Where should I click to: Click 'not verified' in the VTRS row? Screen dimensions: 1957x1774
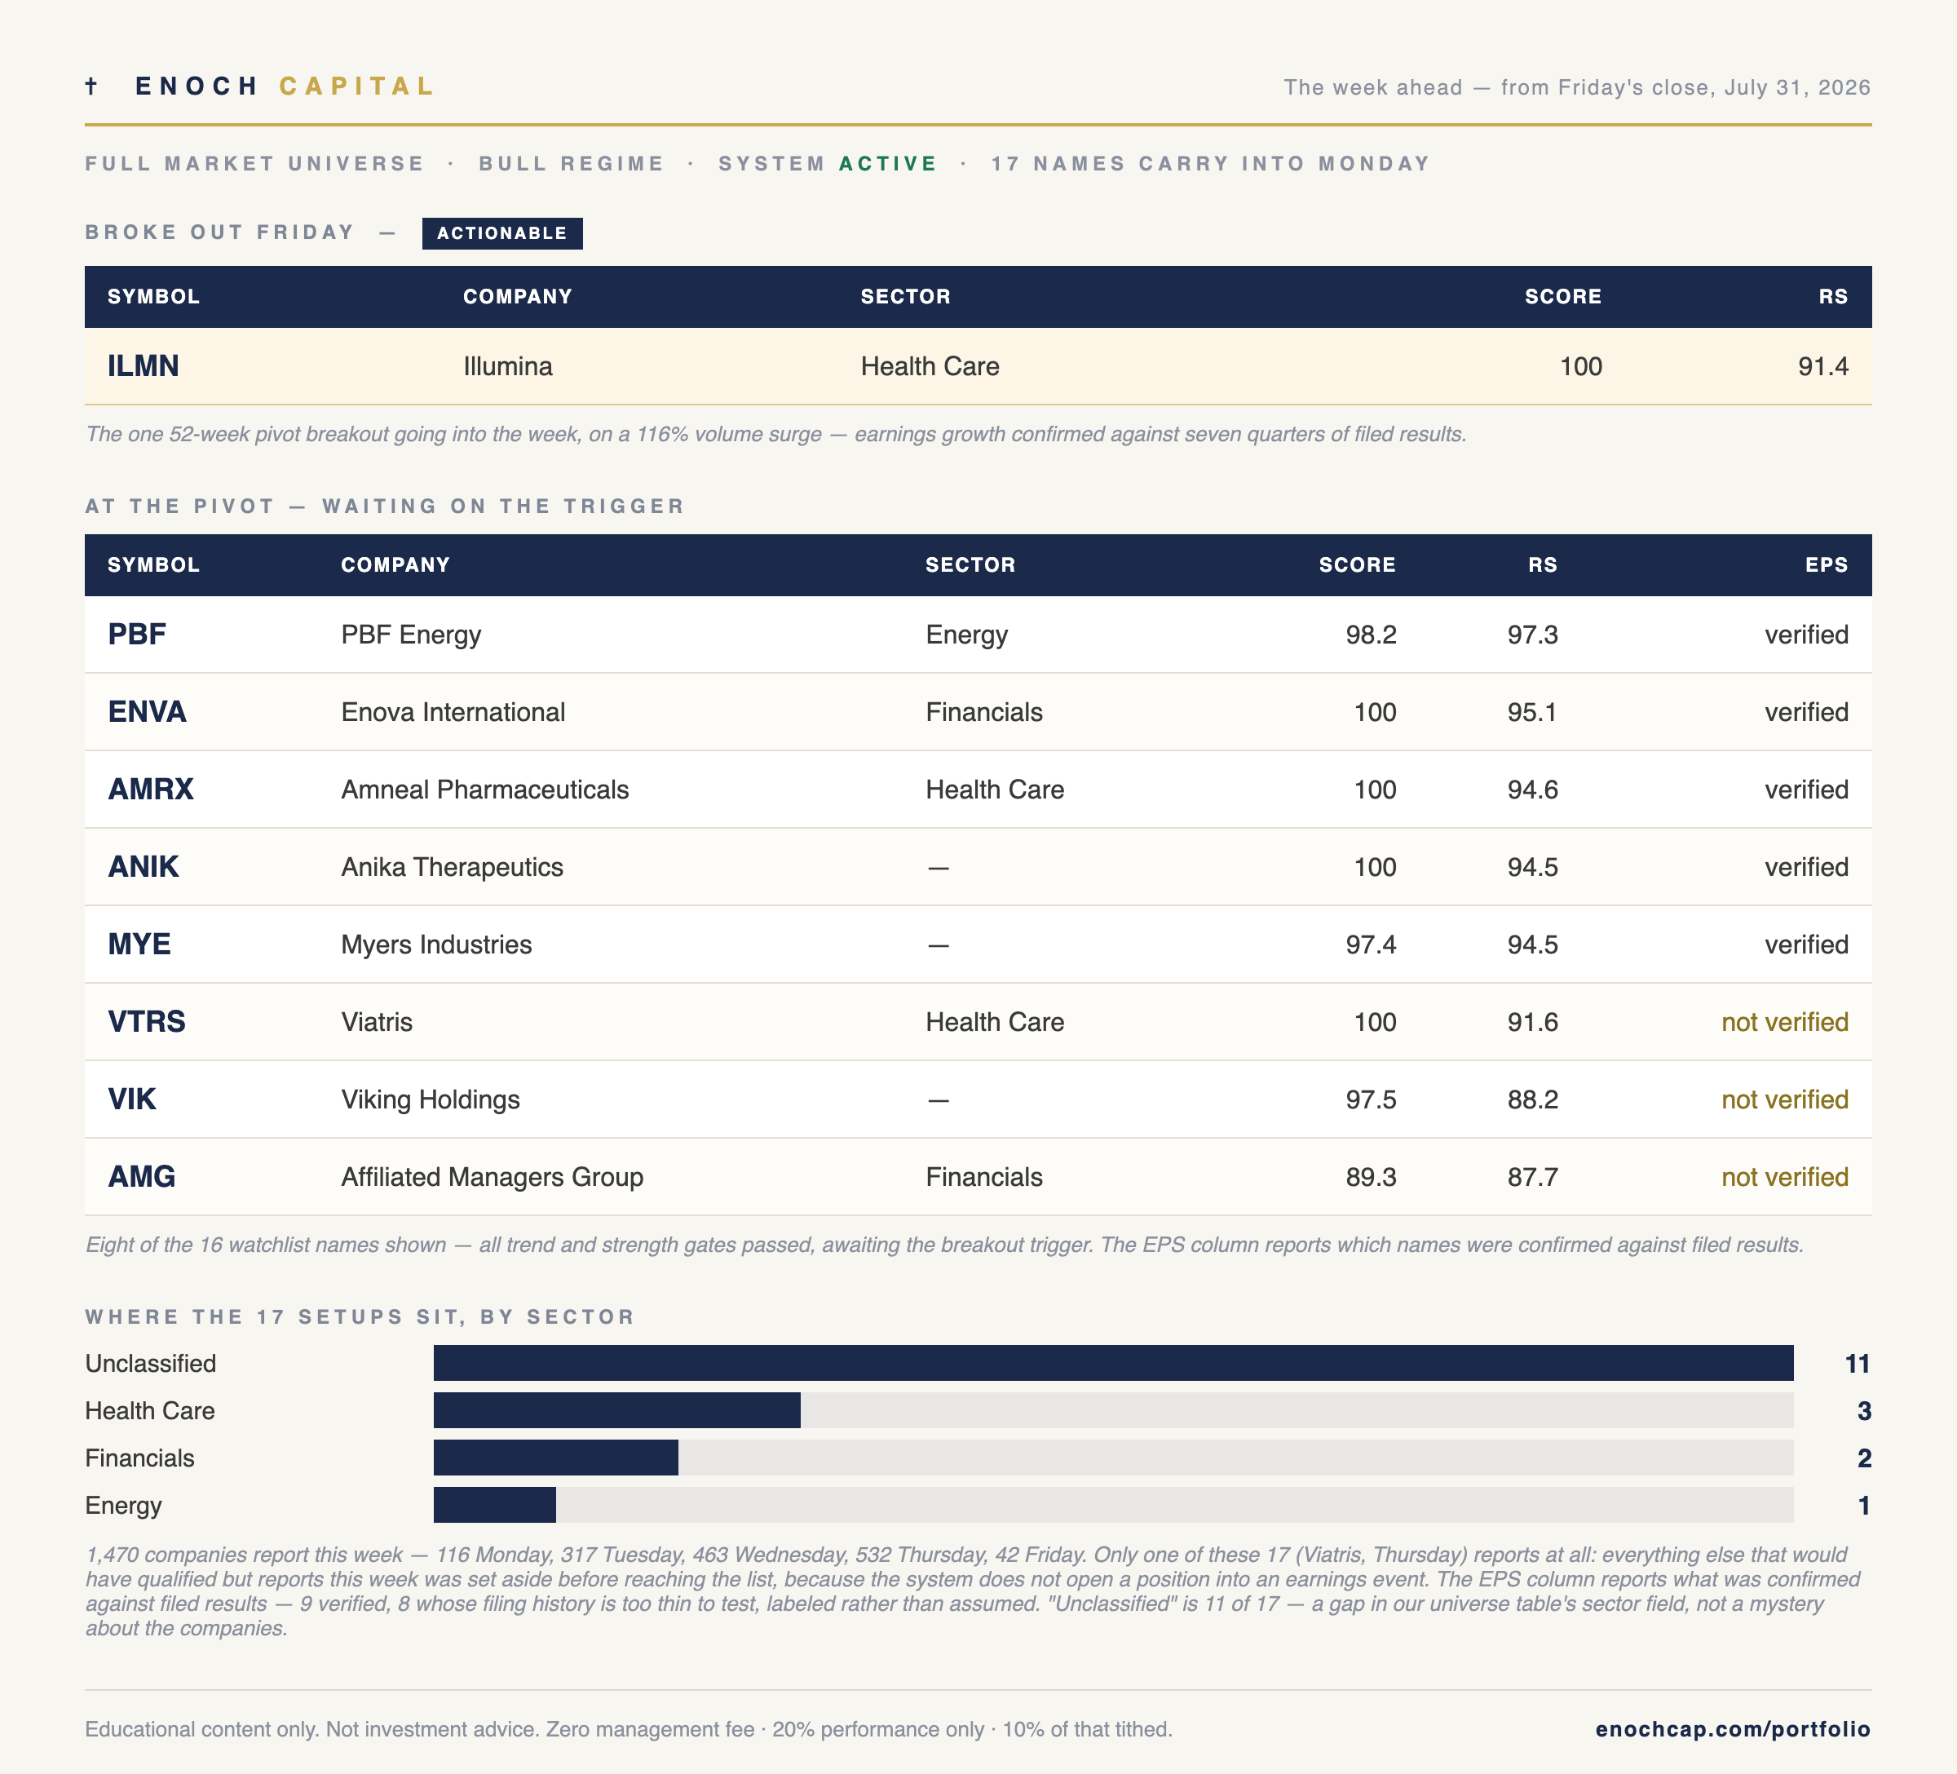(x=1784, y=1021)
